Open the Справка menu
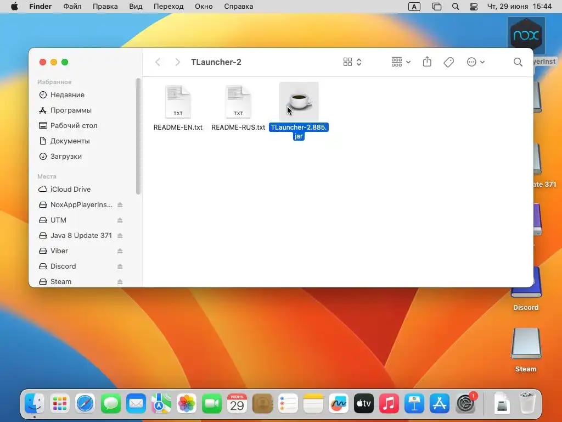Image resolution: width=562 pixels, height=422 pixels. [x=238, y=7]
